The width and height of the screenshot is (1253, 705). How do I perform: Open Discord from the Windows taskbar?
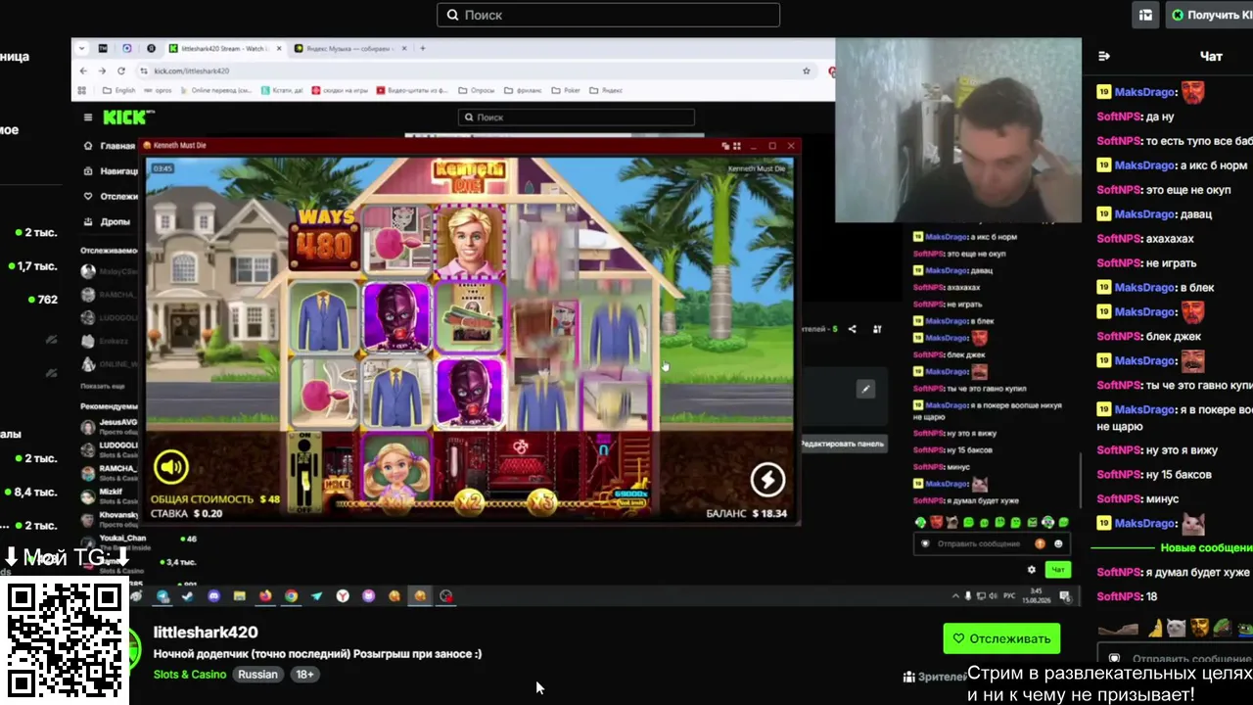[213, 596]
